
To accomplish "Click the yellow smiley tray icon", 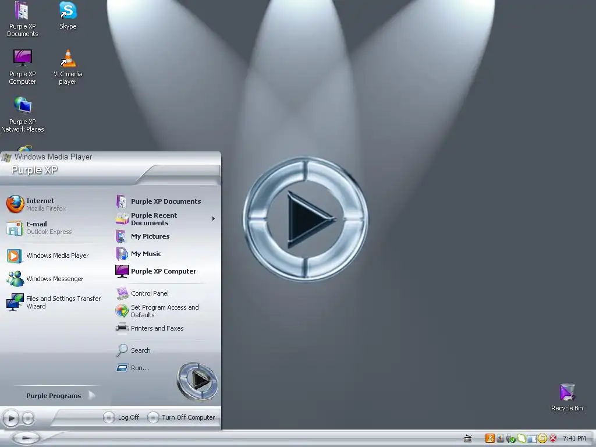I will (x=542, y=439).
